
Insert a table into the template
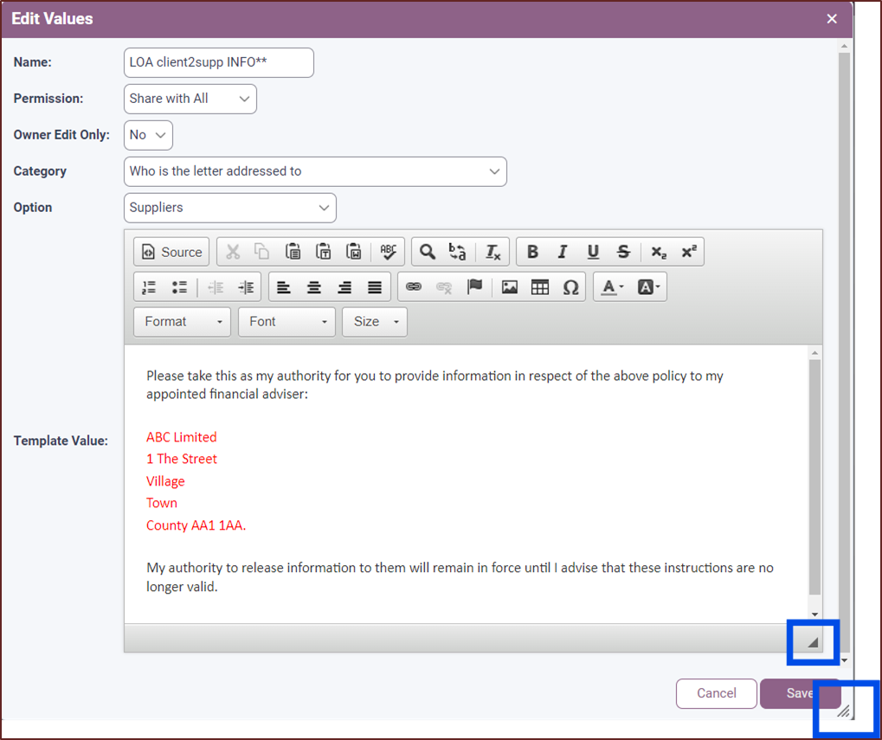539,286
